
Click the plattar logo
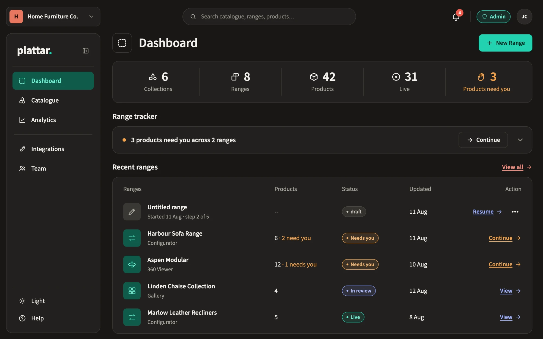34,51
